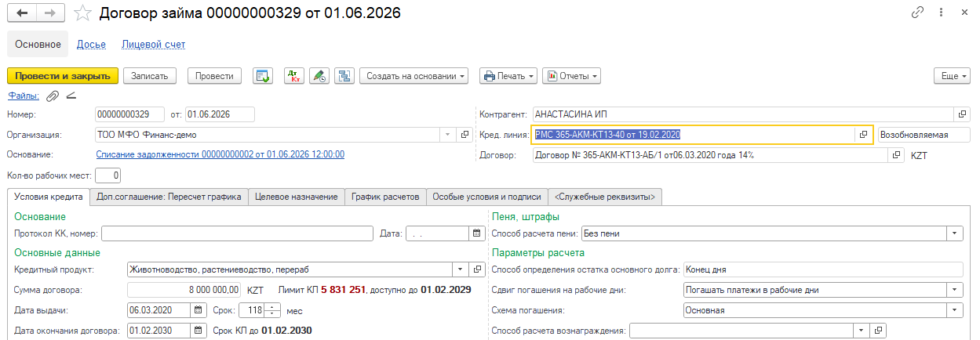Open Контрагент АНАСТАСИНА ИП record
Image resolution: width=980 pixels, height=340 pixels.
pyautogui.click(x=963, y=114)
